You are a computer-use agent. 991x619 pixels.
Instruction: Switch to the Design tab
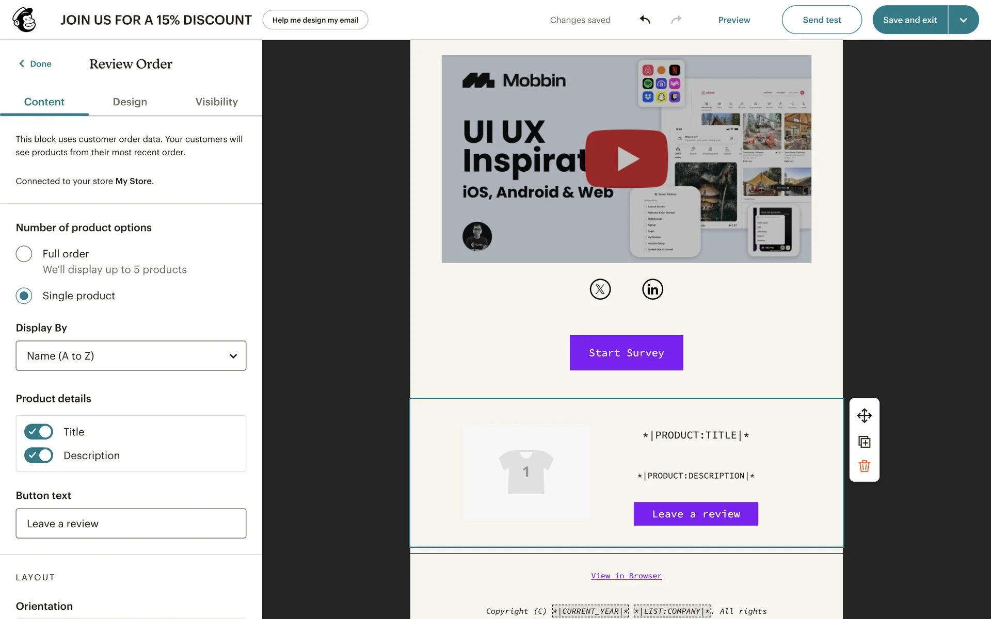click(130, 102)
